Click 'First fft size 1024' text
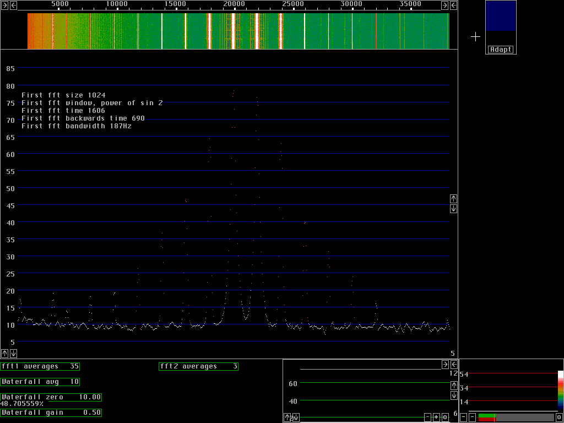Screen dimensions: 564x423 pyautogui.click(x=63, y=95)
